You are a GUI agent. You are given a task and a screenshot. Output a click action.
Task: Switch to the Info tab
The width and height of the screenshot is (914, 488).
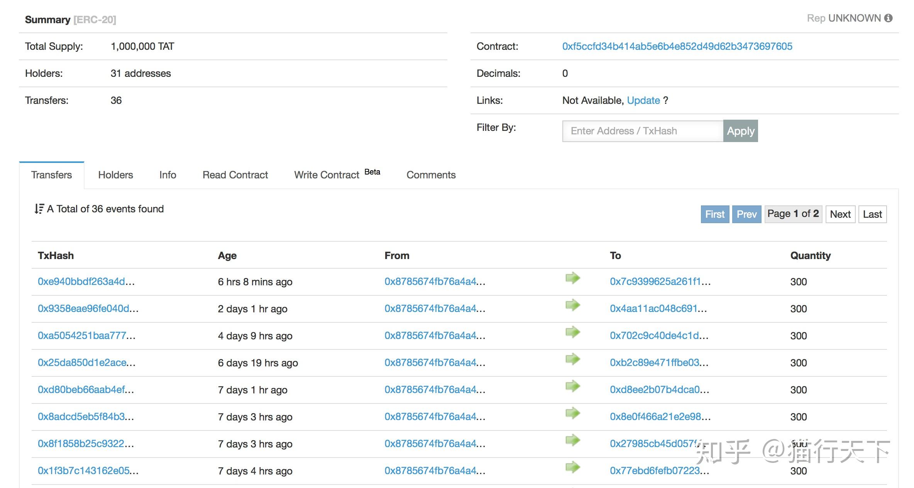(168, 175)
